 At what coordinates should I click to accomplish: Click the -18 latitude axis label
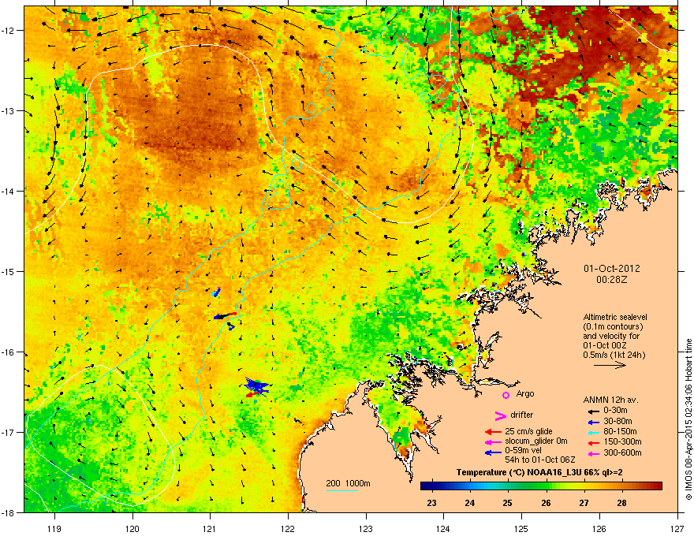point(8,512)
